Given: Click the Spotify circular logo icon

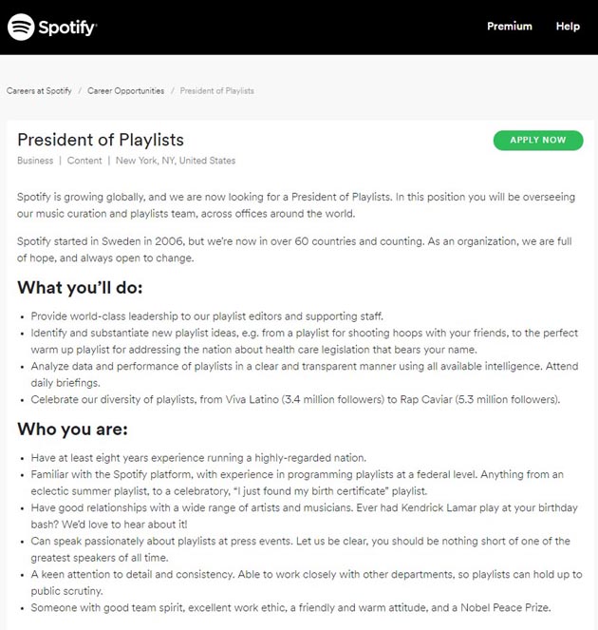Looking at the screenshot, I should click(x=21, y=27).
